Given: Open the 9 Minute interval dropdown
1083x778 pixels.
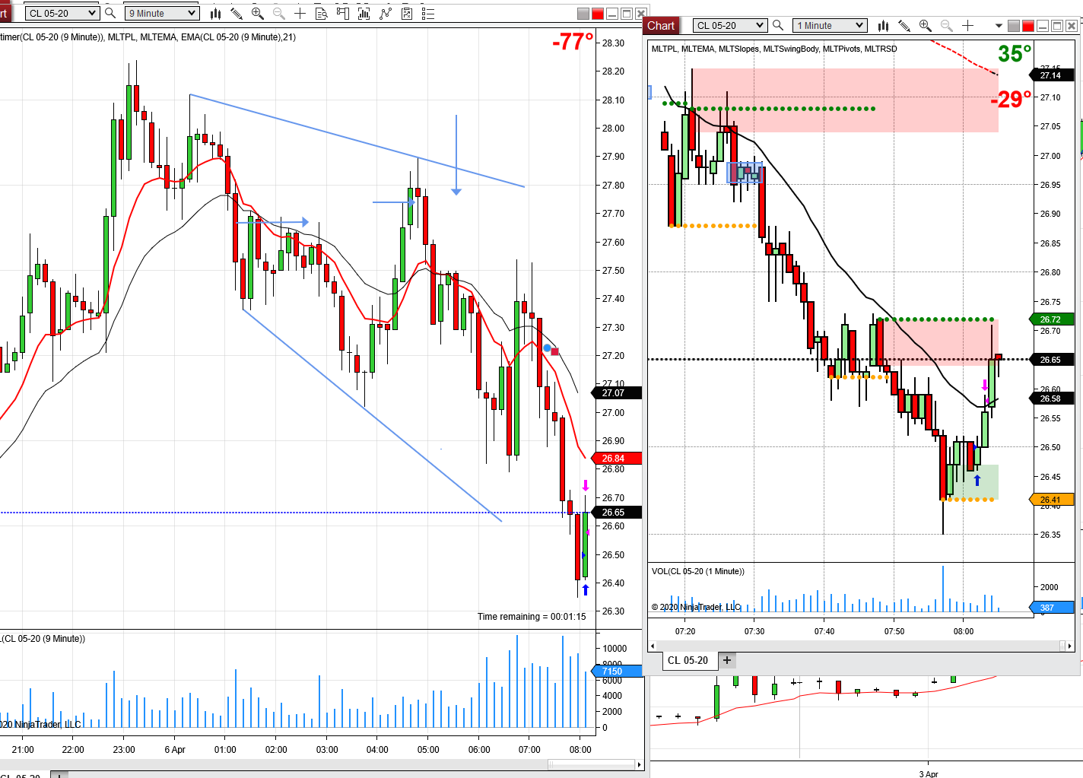Looking at the screenshot, I should point(162,13).
